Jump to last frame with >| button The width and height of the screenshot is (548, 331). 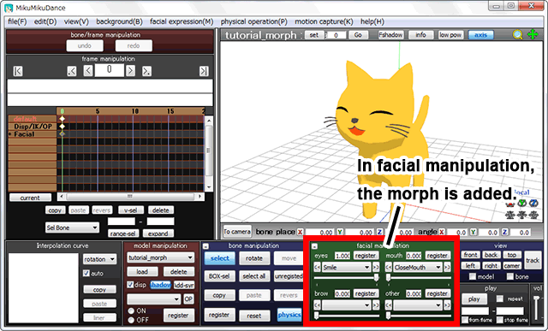click(204, 71)
